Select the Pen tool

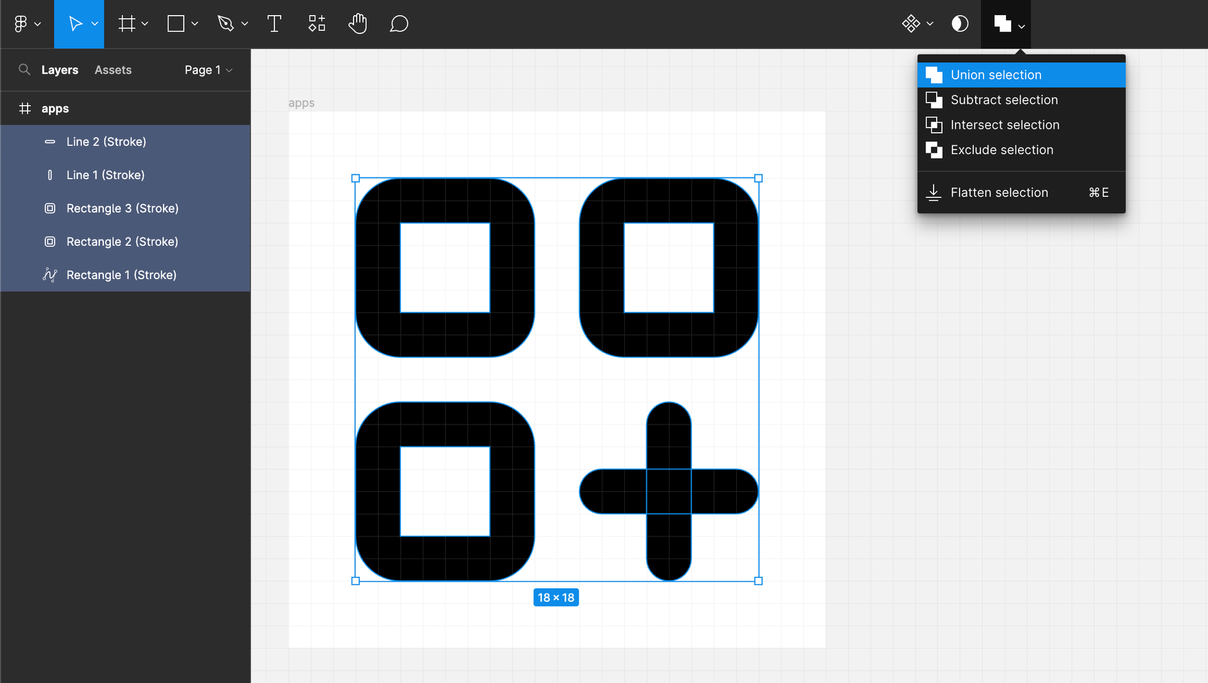(225, 24)
